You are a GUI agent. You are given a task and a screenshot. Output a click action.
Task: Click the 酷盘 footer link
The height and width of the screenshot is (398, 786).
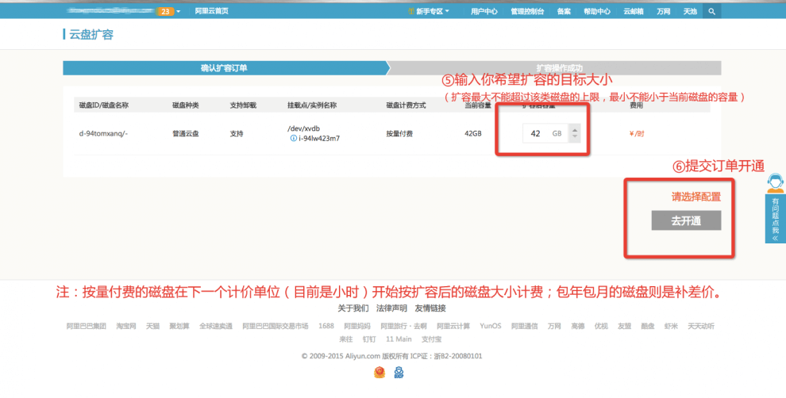point(648,327)
